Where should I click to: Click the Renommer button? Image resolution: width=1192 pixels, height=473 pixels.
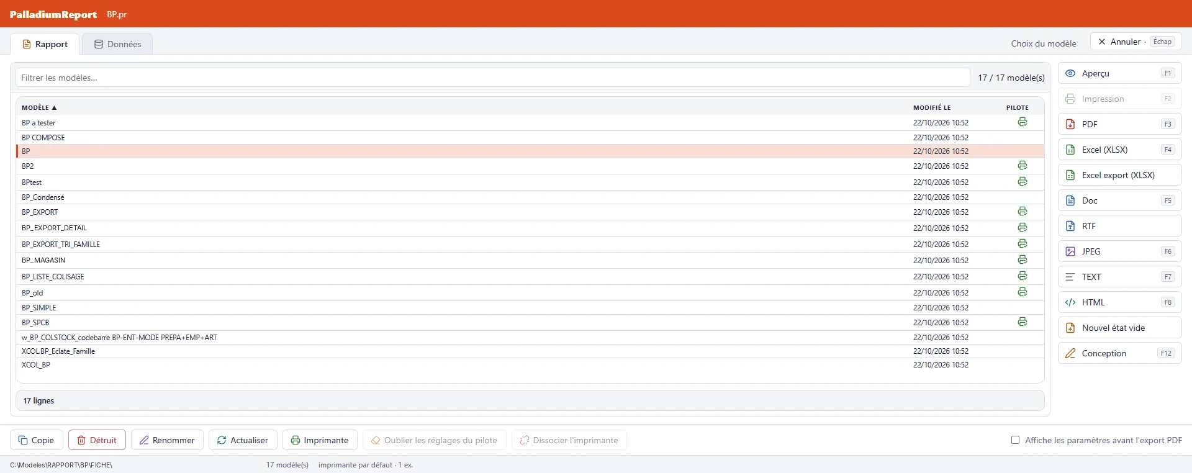tap(167, 440)
